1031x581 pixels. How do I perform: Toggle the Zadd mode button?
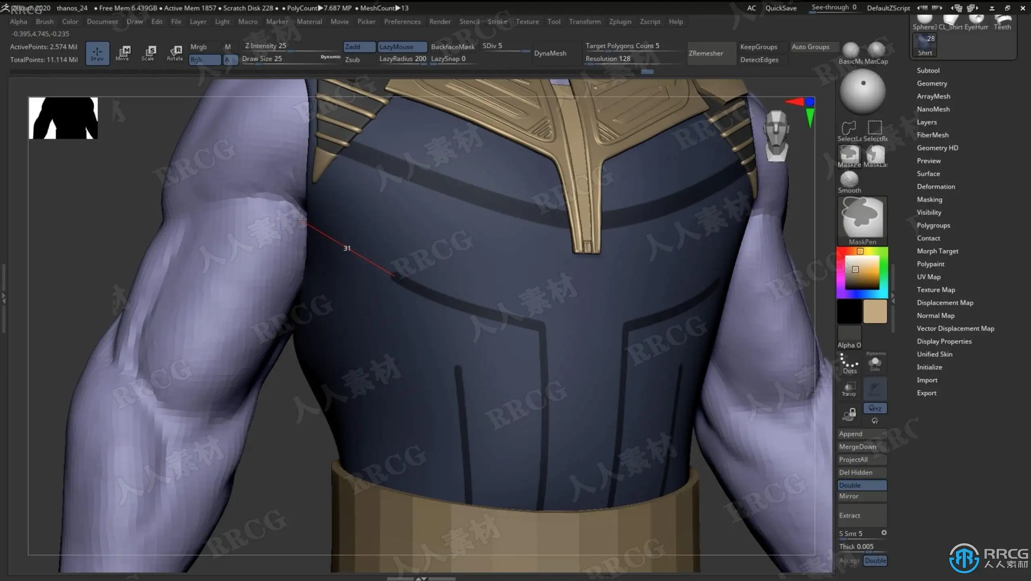[x=358, y=47]
